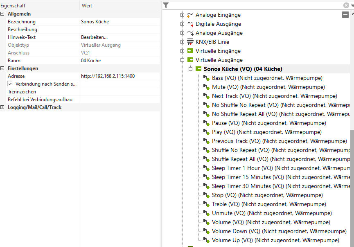Click the tree search filter field

[256, 5]
